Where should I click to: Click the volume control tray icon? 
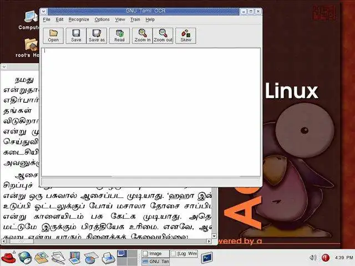tap(313, 257)
